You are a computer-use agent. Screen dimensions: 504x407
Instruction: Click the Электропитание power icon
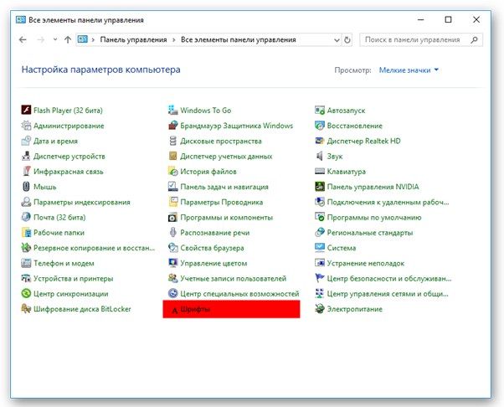(320, 309)
